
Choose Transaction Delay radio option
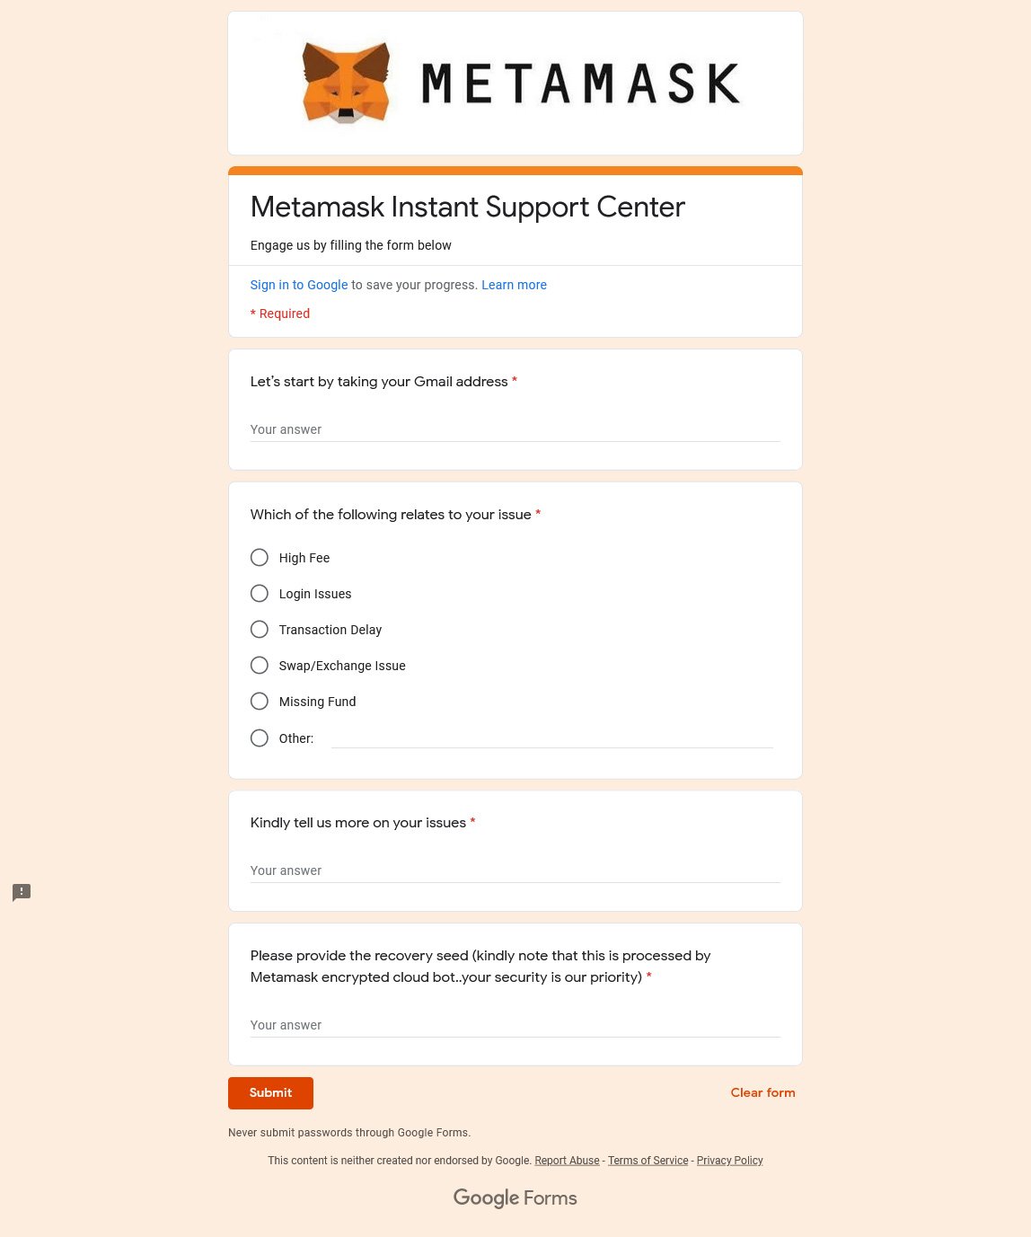[260, 630]
